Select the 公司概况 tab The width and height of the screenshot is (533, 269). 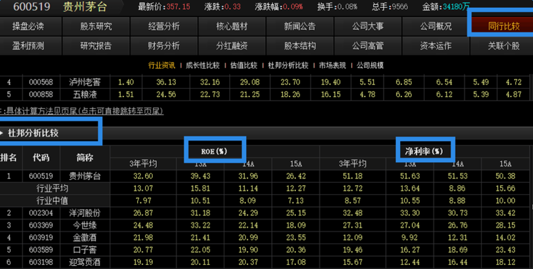tap(436, 26)
